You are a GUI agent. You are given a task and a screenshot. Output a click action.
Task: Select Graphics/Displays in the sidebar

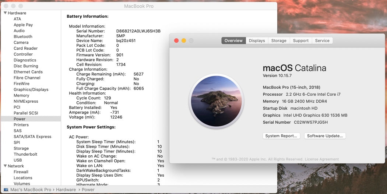tap(31, 89)
